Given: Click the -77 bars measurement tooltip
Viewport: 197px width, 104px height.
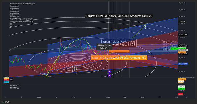Looking at the screenshot, I should point(104,47).
